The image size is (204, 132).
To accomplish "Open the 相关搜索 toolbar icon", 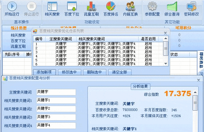I will point(52,6).
